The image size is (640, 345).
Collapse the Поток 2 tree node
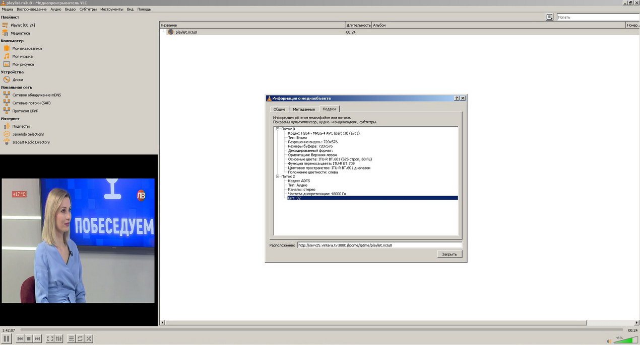coord(278,177)
